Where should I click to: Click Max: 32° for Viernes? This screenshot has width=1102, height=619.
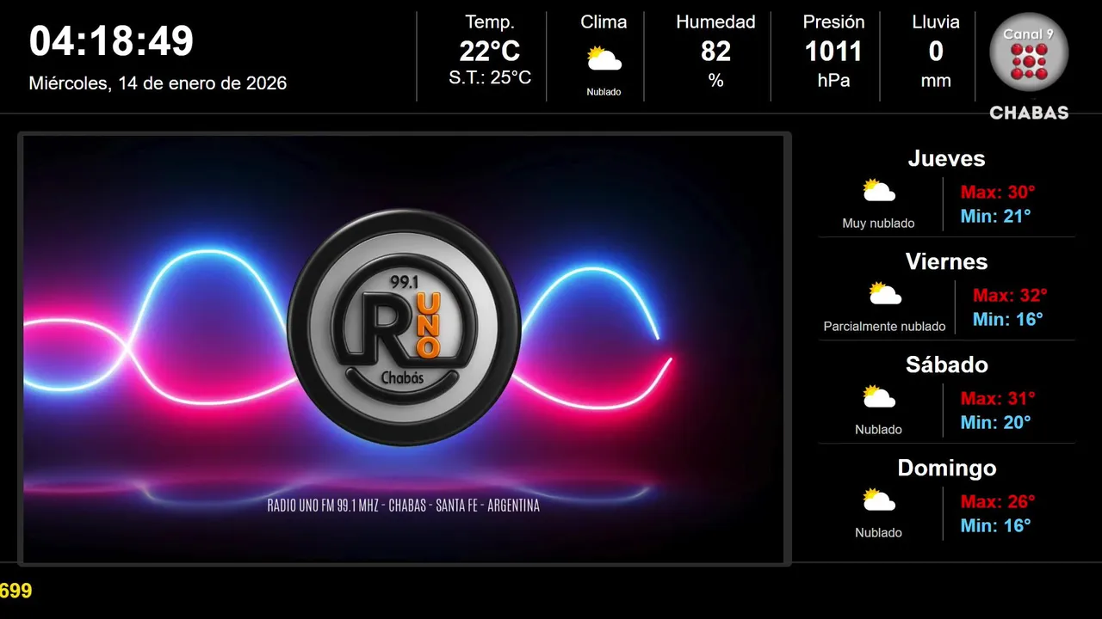click(1010, 296)
